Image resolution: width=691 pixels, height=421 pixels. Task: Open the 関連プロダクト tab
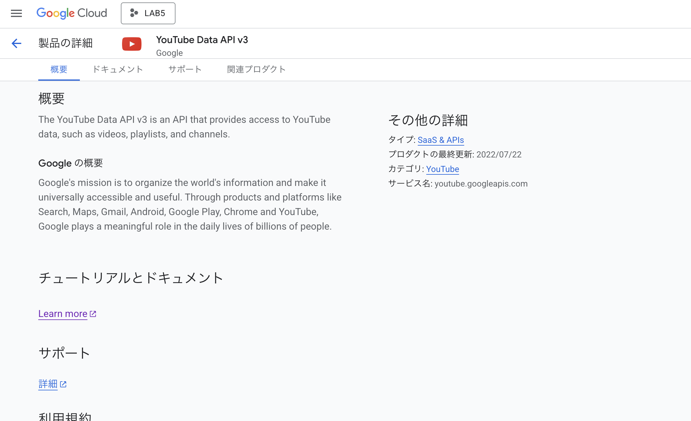coord(256,69)
